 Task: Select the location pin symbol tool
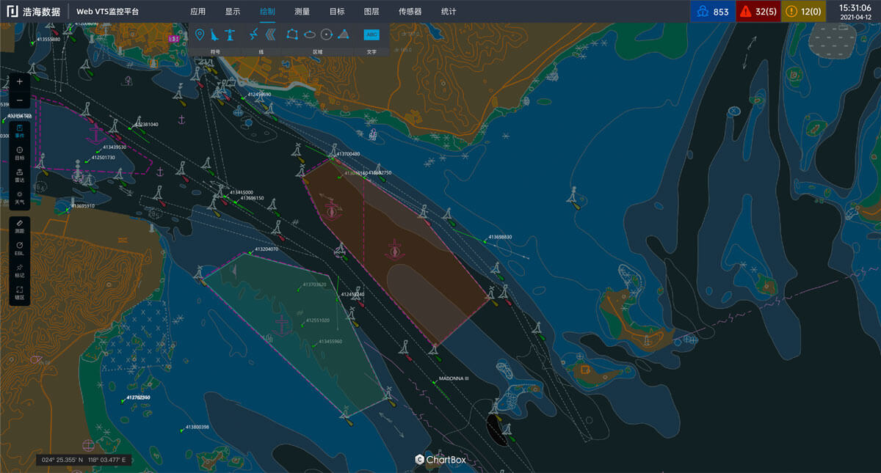pos(199,34)
